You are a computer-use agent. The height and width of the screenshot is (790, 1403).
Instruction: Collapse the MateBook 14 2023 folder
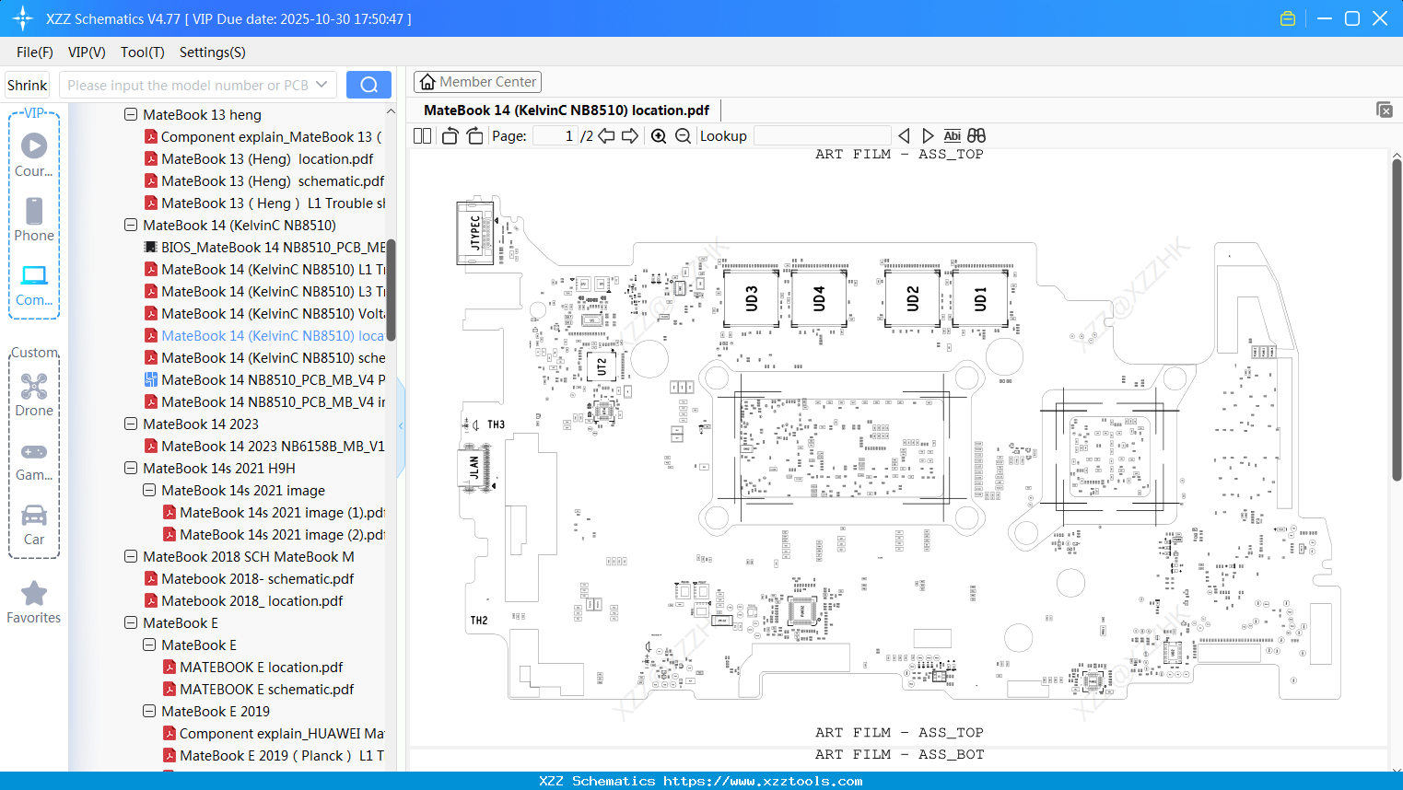(x=131, y=424)
